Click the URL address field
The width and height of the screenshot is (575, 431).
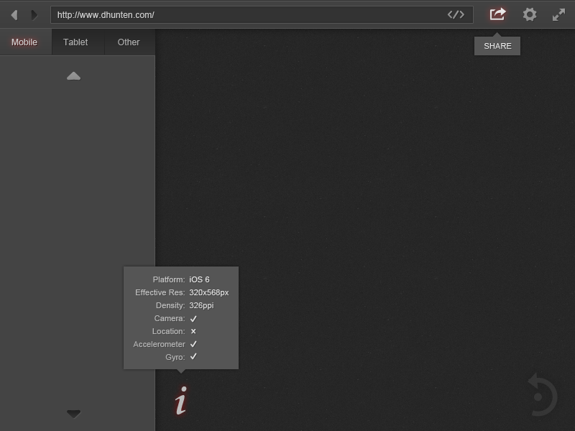(x=262, y=14)
